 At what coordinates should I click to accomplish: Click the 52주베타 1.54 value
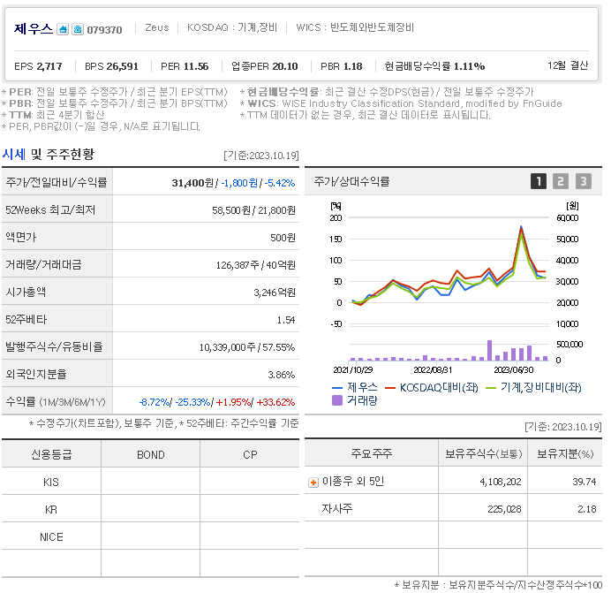click(286, 320)
